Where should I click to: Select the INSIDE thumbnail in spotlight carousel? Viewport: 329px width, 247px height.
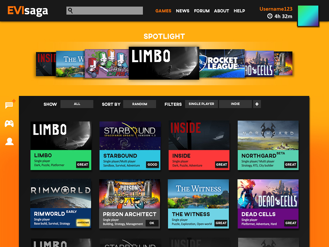tap(46, 64)
